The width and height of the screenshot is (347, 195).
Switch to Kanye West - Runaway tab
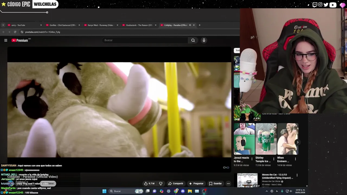[x=101, y=25]
